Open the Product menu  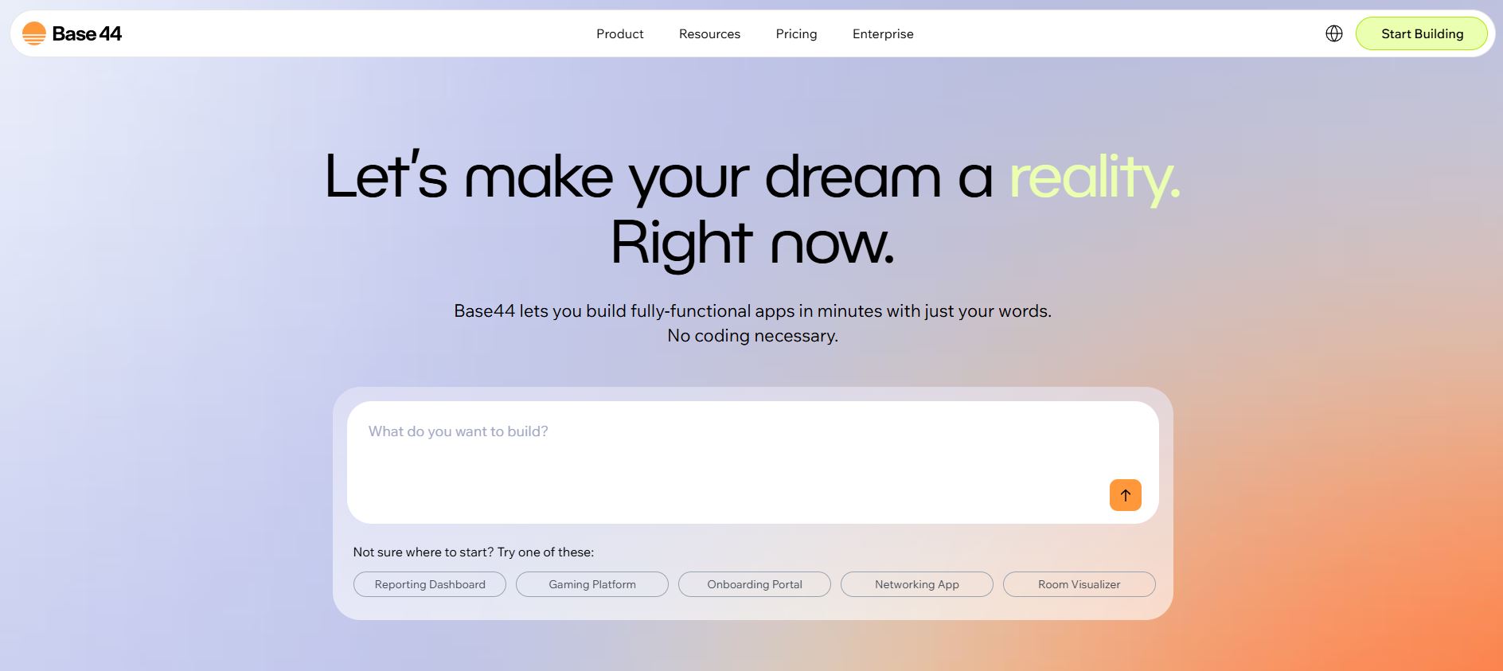point(620,33)
